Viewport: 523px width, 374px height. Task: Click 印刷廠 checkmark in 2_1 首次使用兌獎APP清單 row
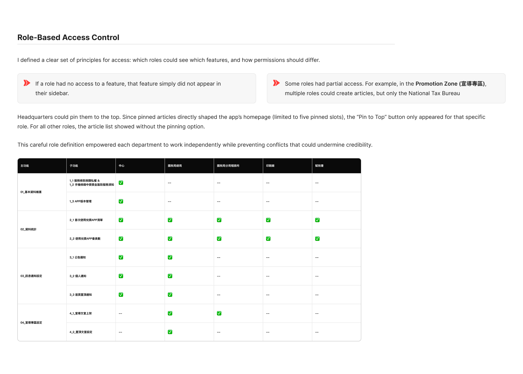pyautogui.click(x=268, y=220)
